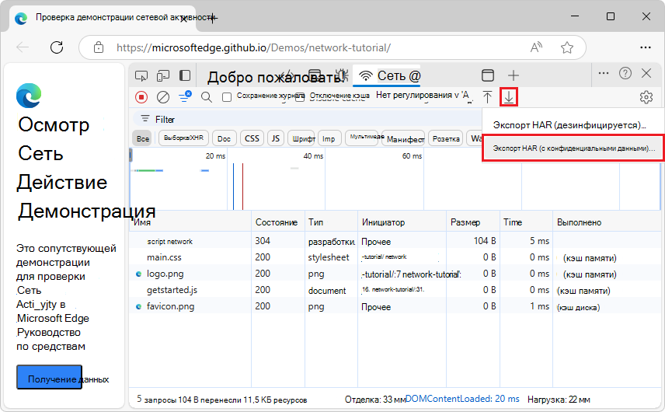Choose Экспорт HAR с конфиденциальными данными
The image size is (665, 412).
click(573, 148)
